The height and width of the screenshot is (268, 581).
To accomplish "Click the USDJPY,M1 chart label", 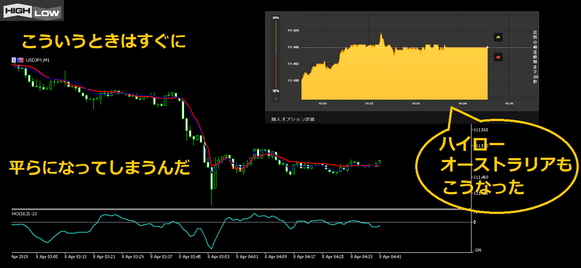I will tap(38, 60).
